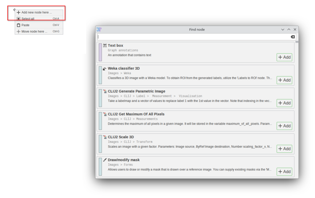Click the CLIJ2 Generate Parametric Image icon

click(105, 91)
